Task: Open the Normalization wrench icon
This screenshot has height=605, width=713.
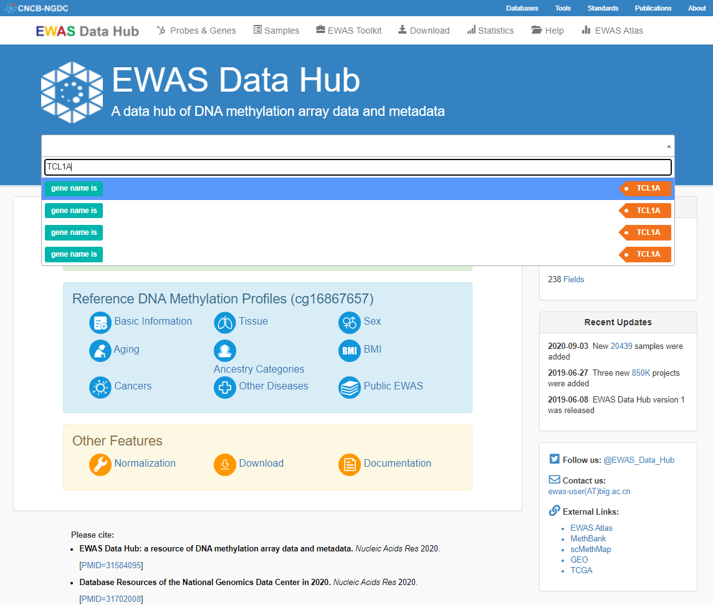Action: coord(100,465)
